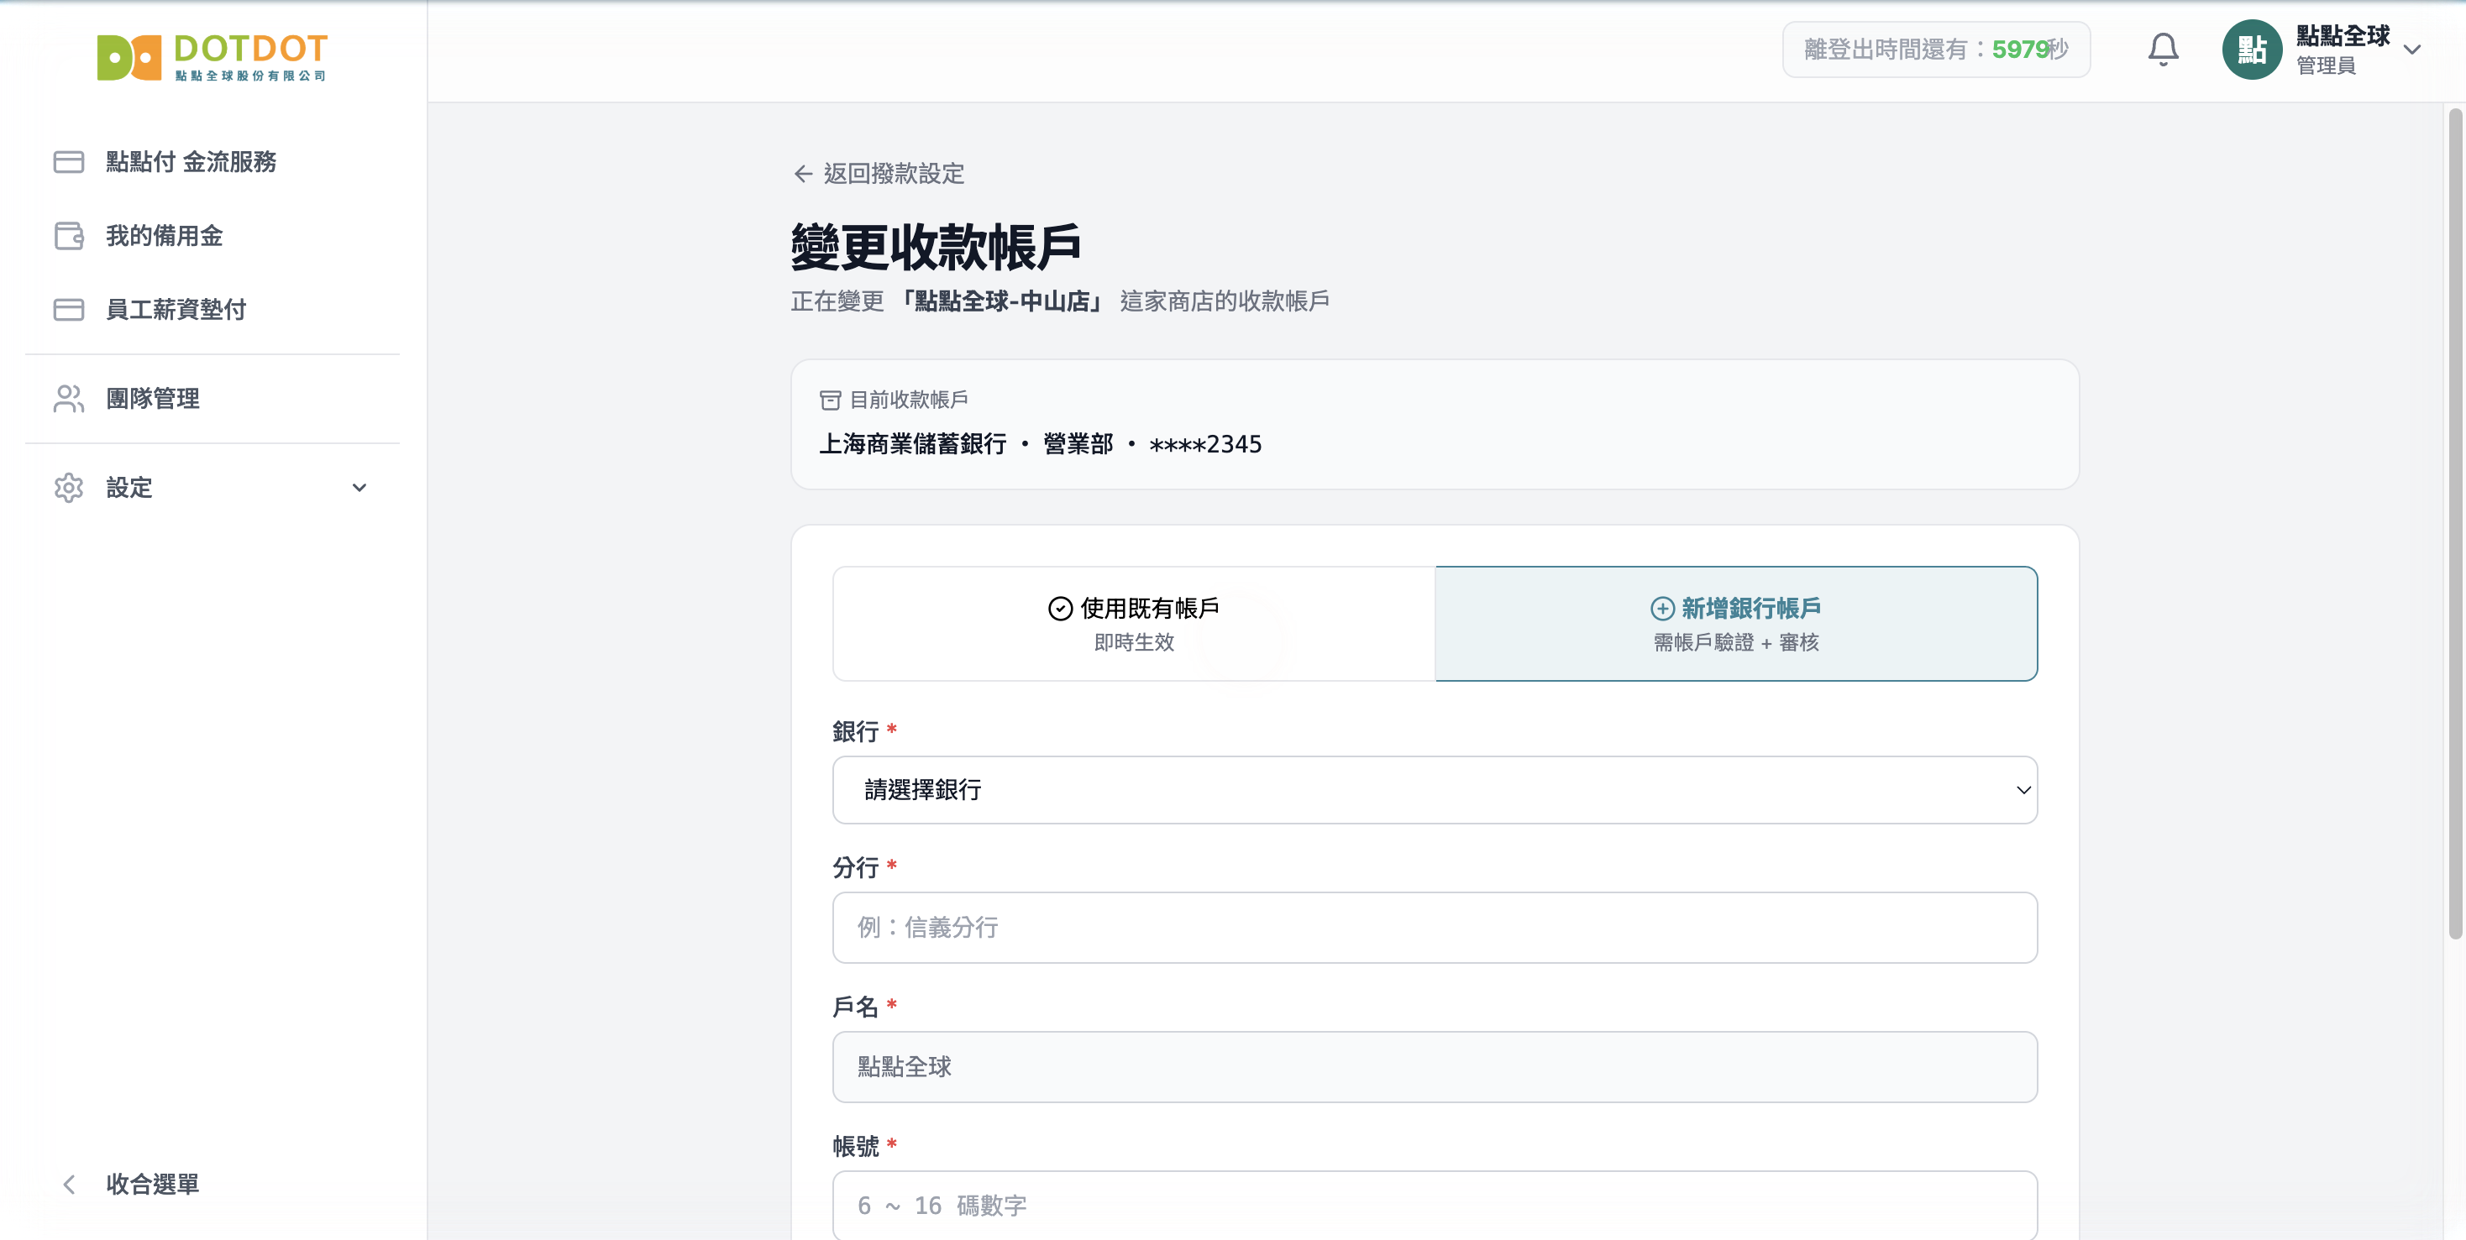Open notifications bell icon
This screenshot has width=2466, height=1240.
[2163, 49]
